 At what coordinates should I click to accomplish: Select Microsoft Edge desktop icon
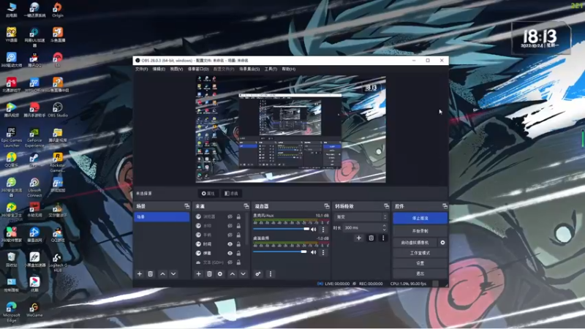click(12, 312)
